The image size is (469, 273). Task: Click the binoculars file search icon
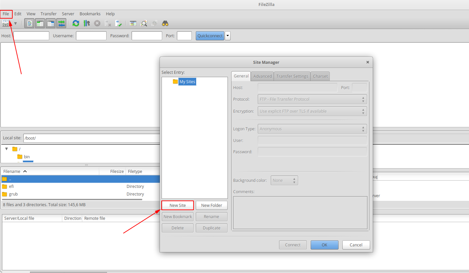click(x=165, y=23)
